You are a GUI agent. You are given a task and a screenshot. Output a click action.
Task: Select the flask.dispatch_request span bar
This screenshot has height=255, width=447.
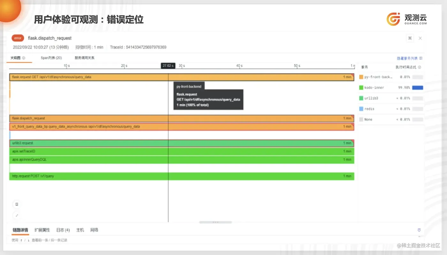[182, 118]
